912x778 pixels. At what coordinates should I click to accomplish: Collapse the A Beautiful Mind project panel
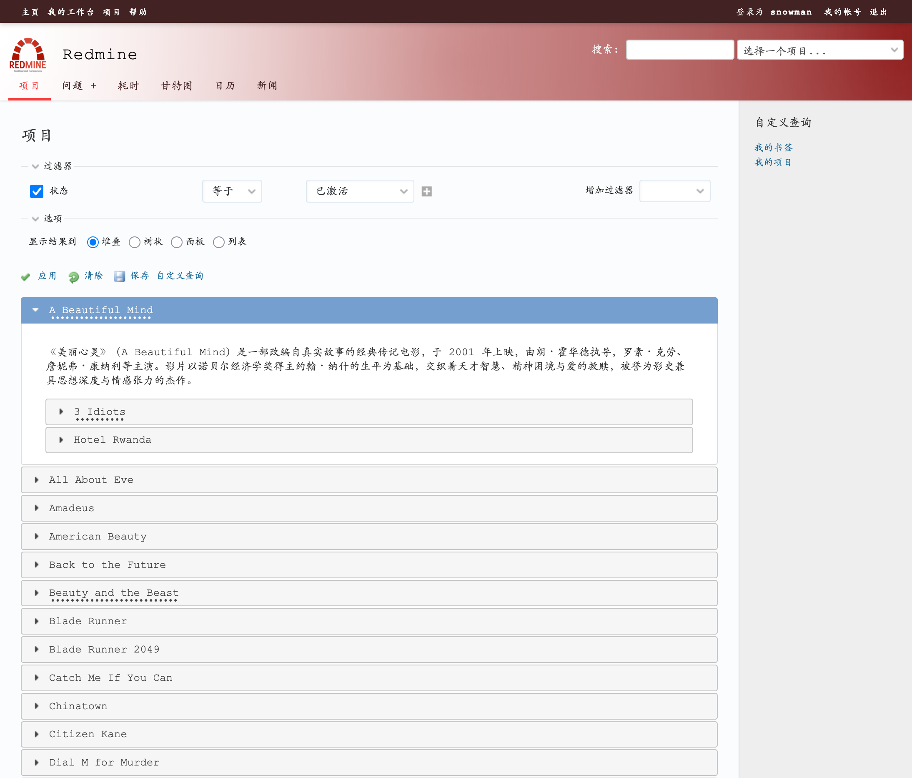(x=36, y=310)
